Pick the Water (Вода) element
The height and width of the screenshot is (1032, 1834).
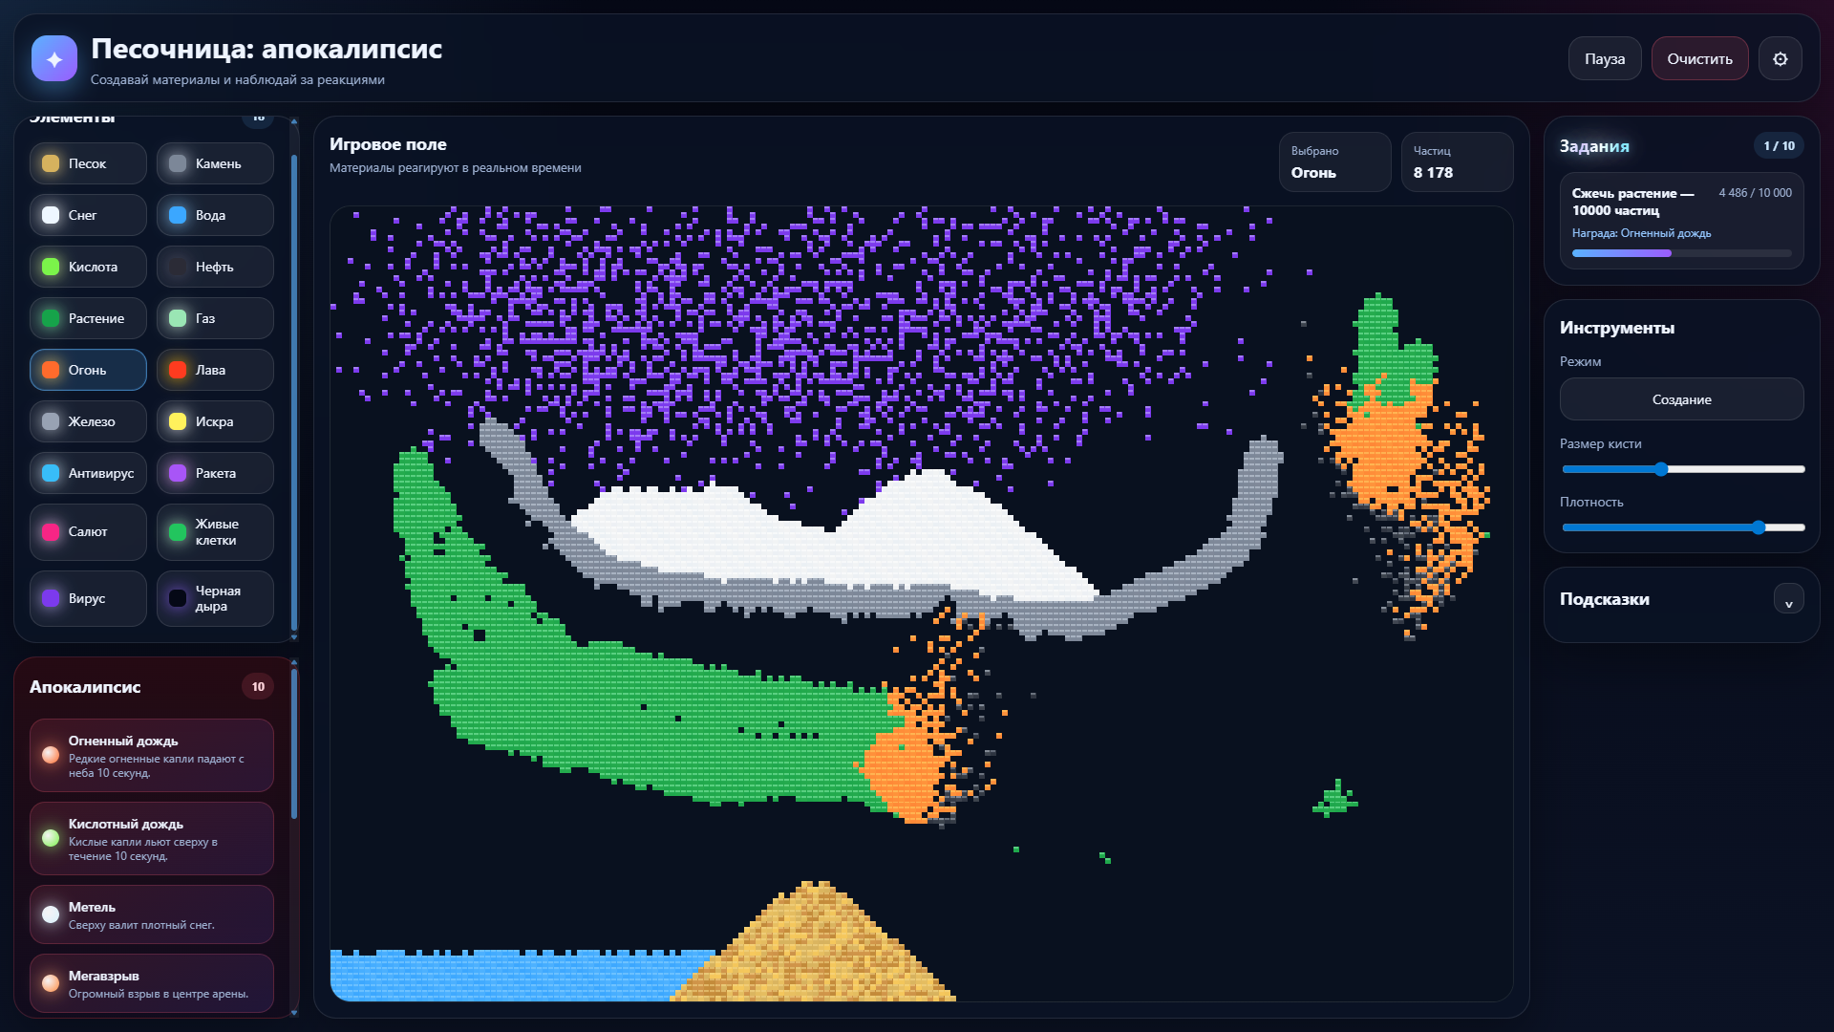tap(215, 215)
